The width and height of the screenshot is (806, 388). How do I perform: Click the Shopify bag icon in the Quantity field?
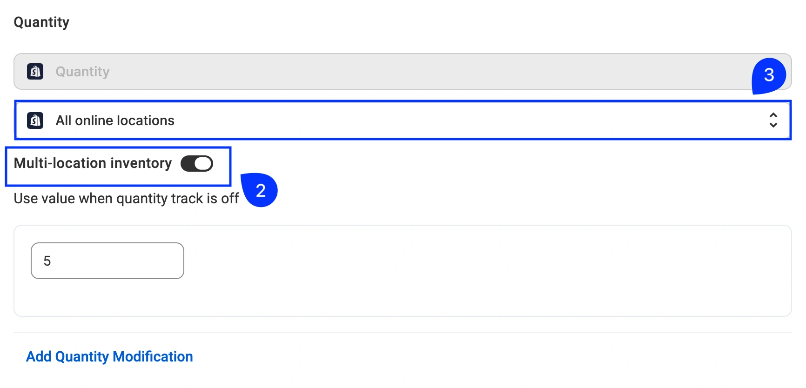35,72
